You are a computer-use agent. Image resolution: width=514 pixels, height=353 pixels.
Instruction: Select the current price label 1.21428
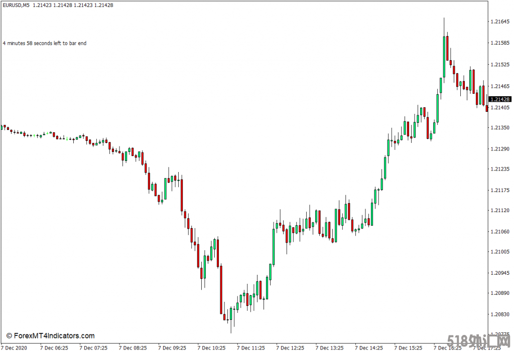coord(500,99)
